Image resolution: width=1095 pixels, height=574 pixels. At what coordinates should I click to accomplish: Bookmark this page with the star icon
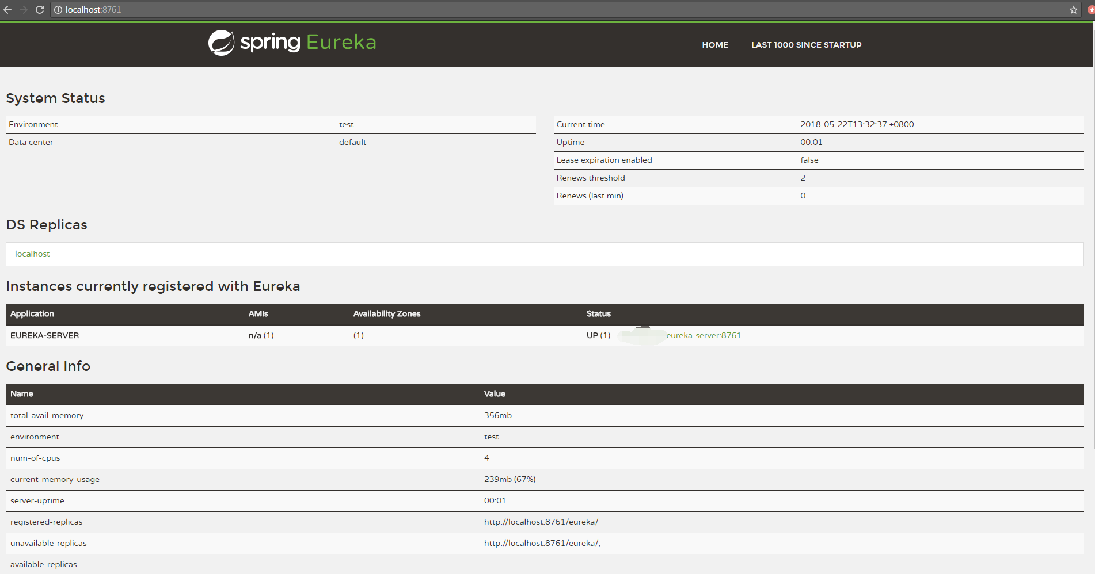tap(1073, 10)
